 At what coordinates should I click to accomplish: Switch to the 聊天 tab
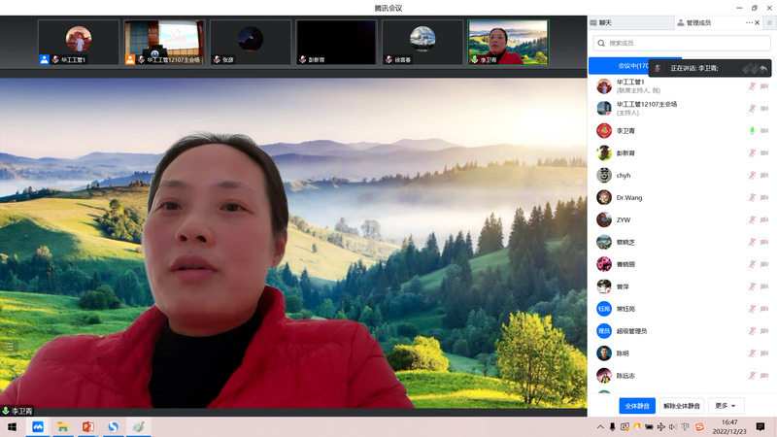[605, 22]
